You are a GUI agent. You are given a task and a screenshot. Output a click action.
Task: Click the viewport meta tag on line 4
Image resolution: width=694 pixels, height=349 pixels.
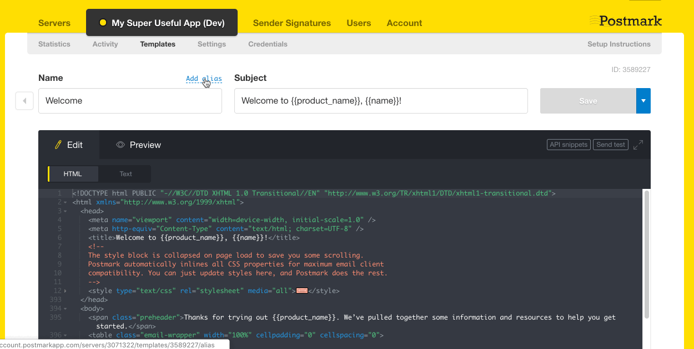[x=232, y=220]
